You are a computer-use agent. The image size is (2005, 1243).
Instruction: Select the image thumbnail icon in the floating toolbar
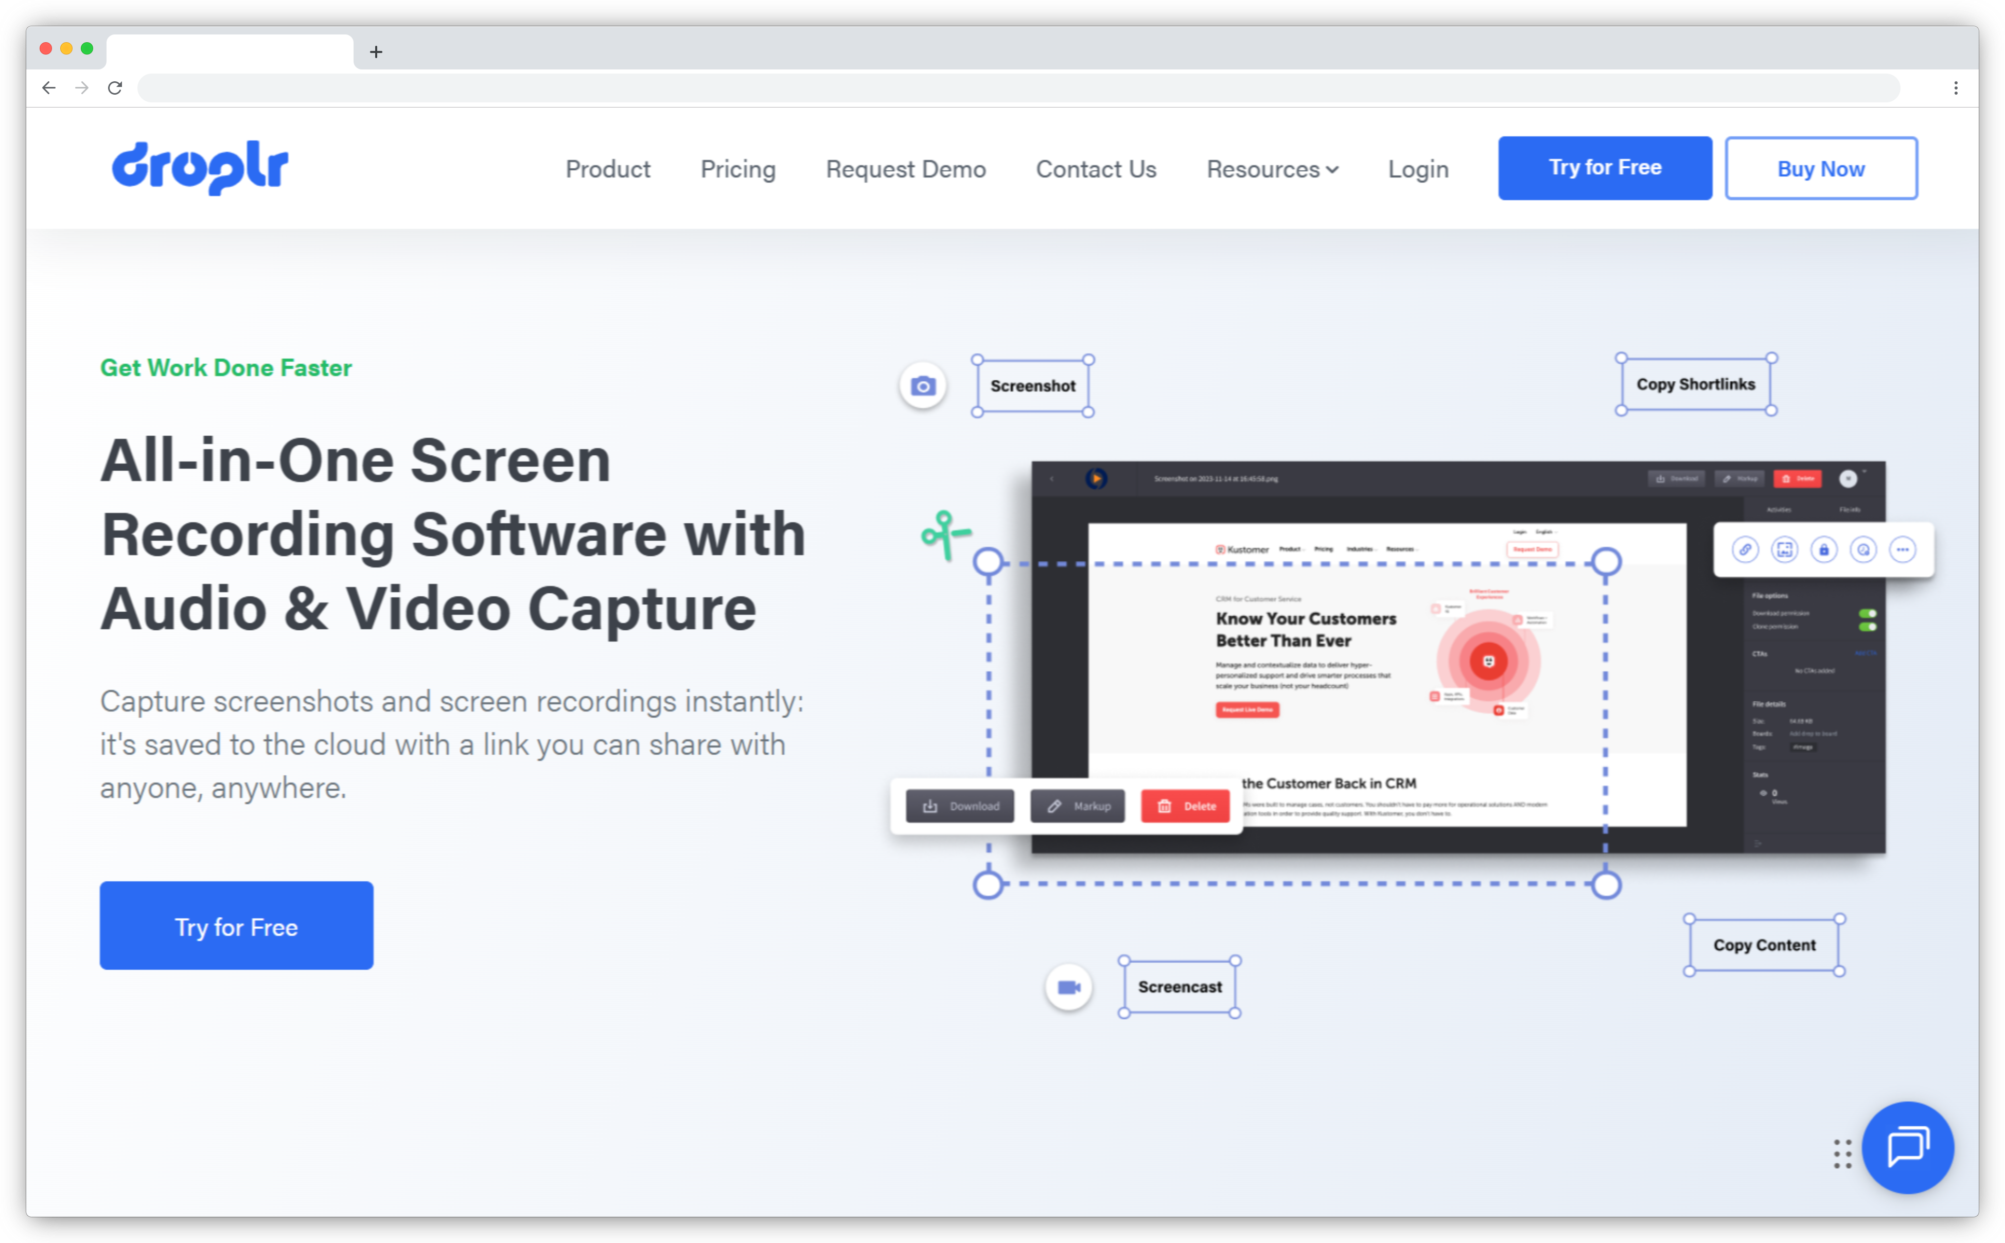click(1785, 549)
